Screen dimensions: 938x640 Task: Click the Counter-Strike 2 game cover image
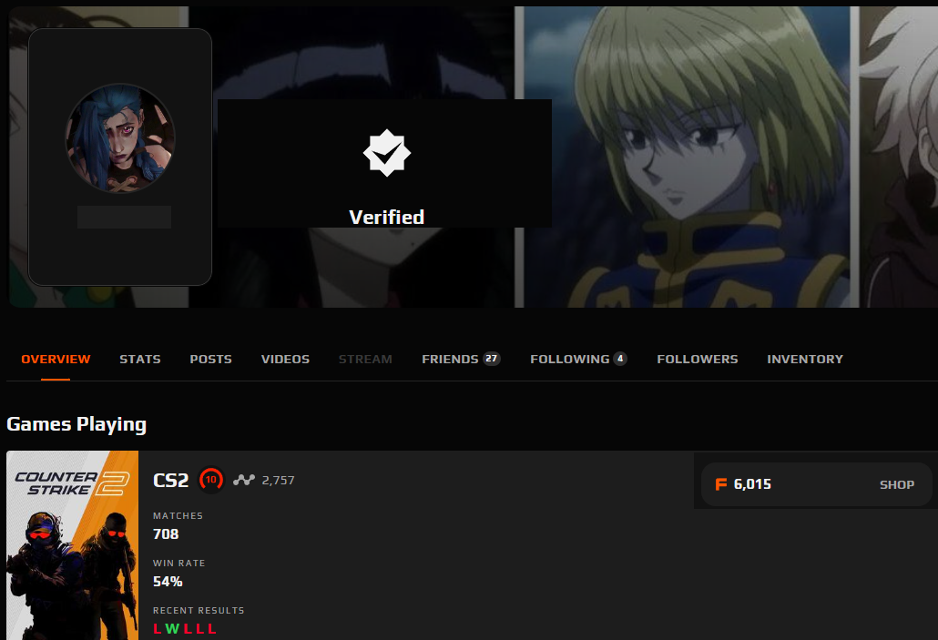tap(72, 545)
